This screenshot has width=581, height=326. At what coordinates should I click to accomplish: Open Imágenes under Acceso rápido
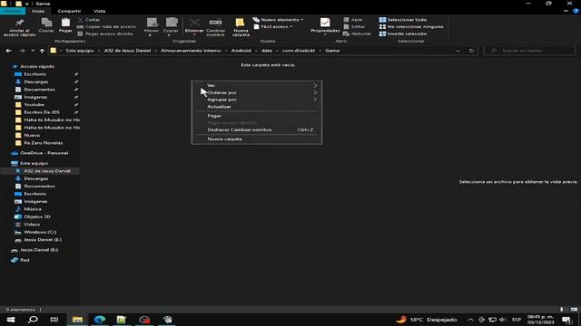coord(35,97)
